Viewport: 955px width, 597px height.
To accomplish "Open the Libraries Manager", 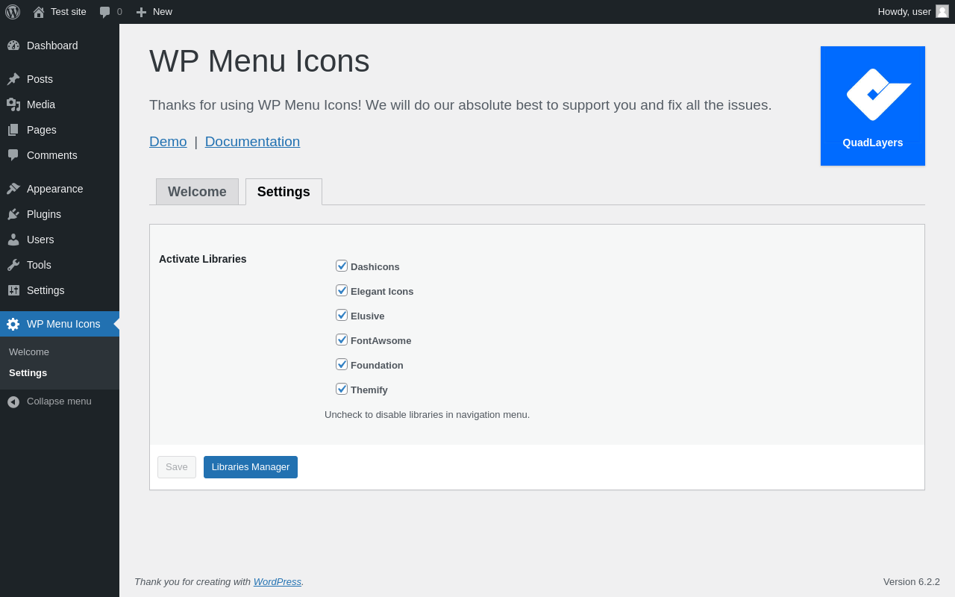I will point(251,467).
